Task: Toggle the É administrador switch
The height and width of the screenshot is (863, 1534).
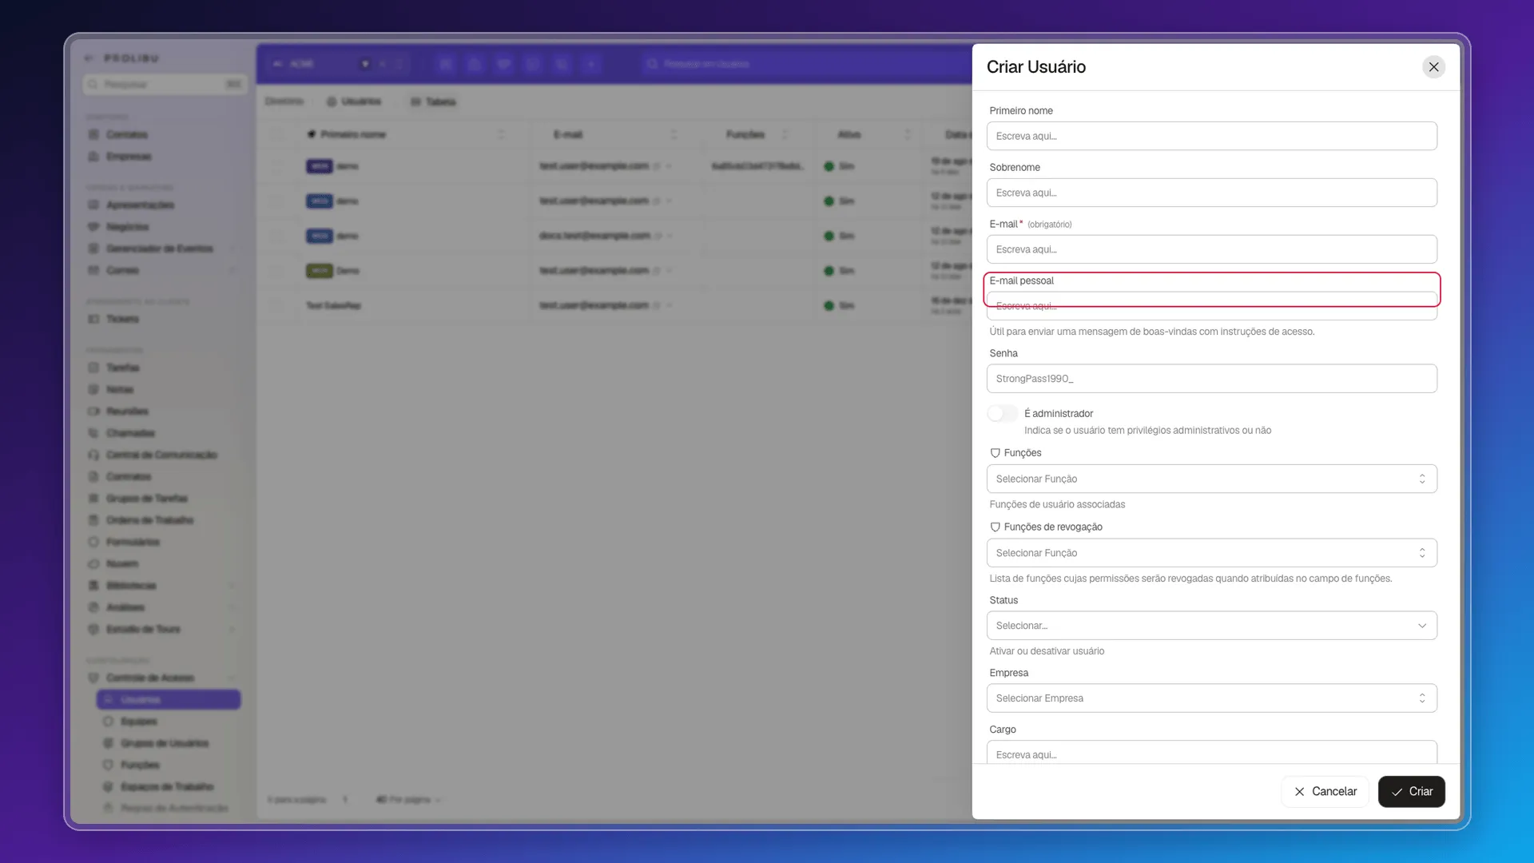Action: click(x=1003, y=413)
